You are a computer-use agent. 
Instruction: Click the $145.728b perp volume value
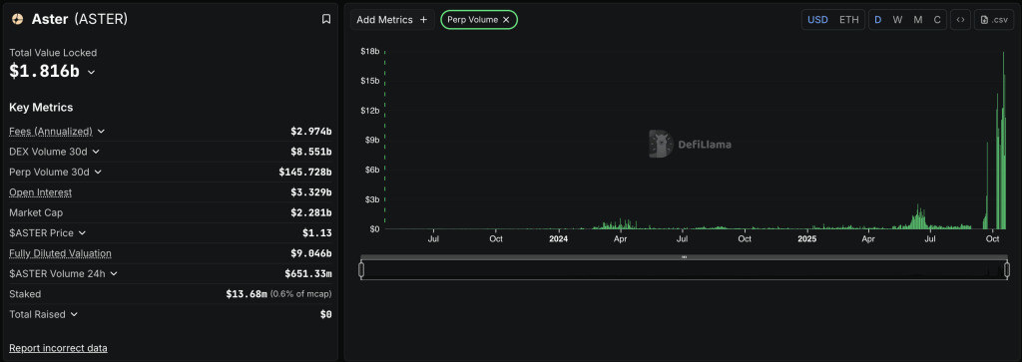[x=305, y=172]
